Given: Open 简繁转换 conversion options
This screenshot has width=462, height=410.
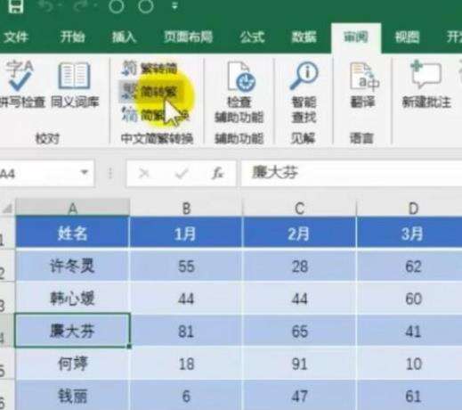Looking at the screenshot, I should click(155, 115).
